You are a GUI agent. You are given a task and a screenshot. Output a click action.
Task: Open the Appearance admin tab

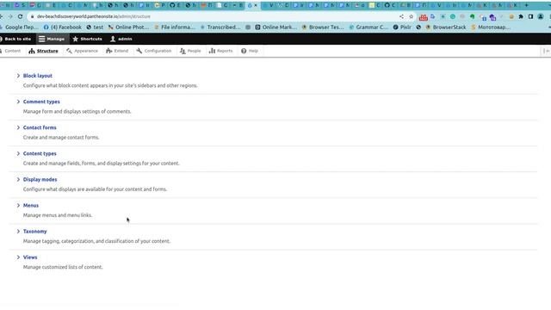pyautogui.click(x=83, y=51)
